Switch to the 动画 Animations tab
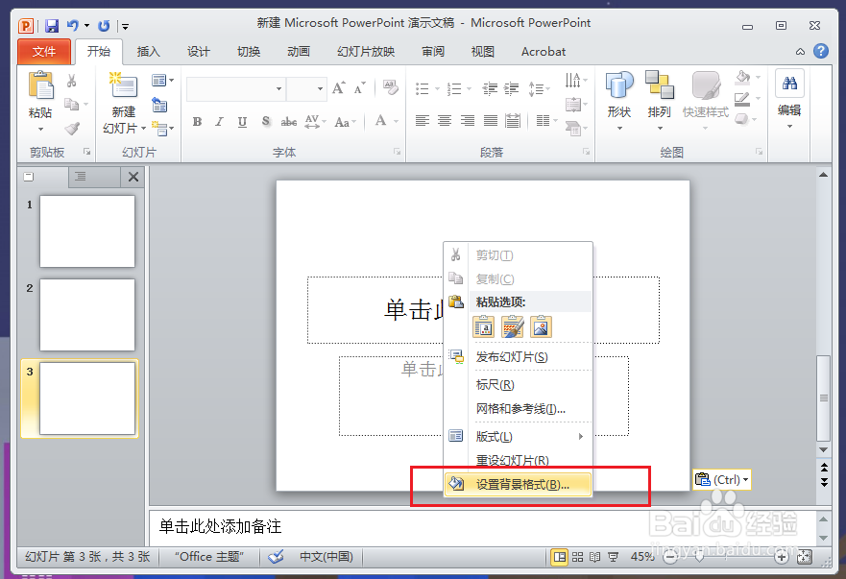The height and width of the screenshot is (579, 846). pos(299,52)
